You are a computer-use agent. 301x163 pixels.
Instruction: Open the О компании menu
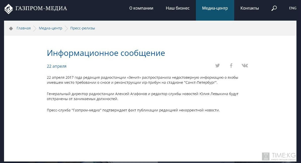[141, 8]
